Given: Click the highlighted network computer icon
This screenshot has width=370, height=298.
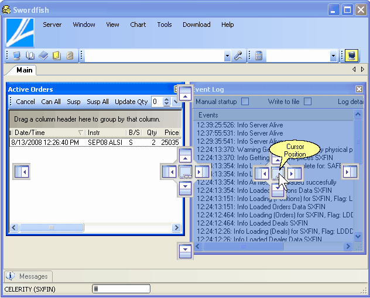Looking at the screenshot, I should (351, 56).
